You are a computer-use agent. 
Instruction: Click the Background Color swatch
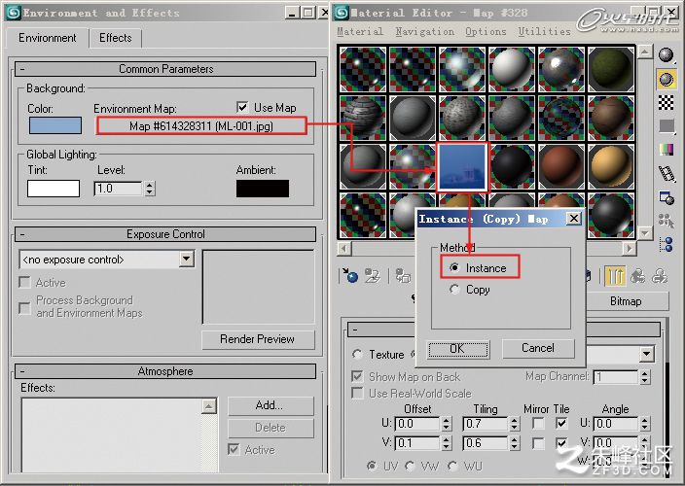55,125
